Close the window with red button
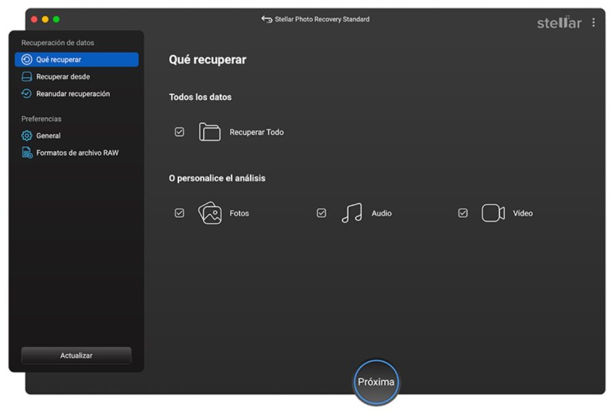This screenshot has height=415, width=613. pos(34,19)
